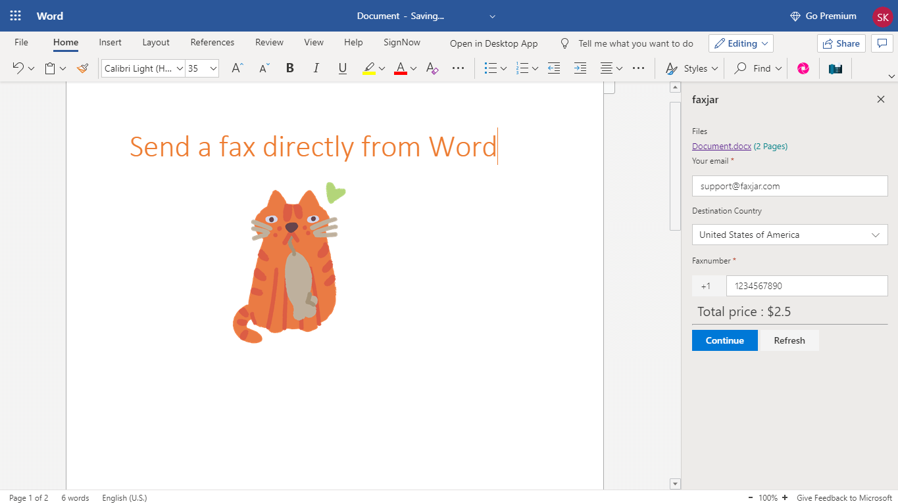Open the Document.docx link
Image resolution: width=898 pixels, height=504 pixels.
click(721, 147)
